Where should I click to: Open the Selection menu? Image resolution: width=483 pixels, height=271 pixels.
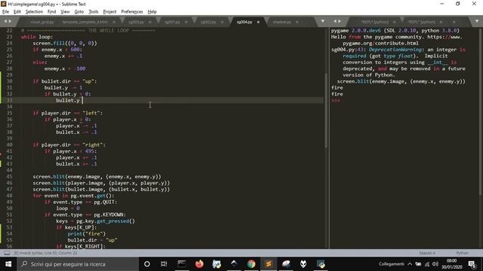(x=34, y=12)
